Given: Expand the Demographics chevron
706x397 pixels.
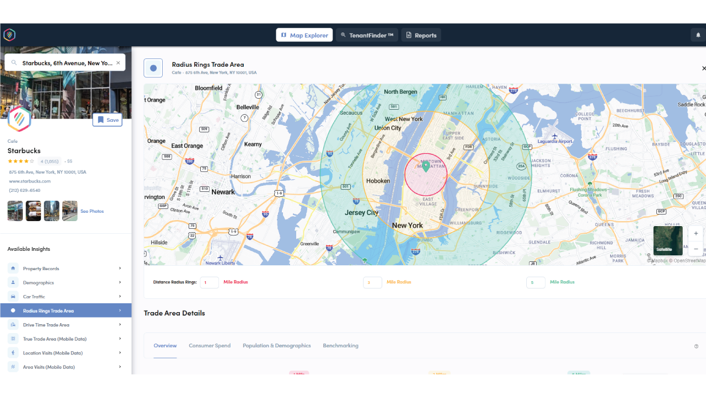Looking at the screenshot, I should [x=120, y=282].
